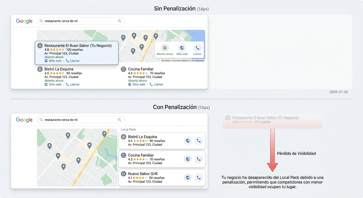Select B marker badge in Sin Penalización panel
The width and height of the screenshot is (363, 198).
tap(40, 69)
